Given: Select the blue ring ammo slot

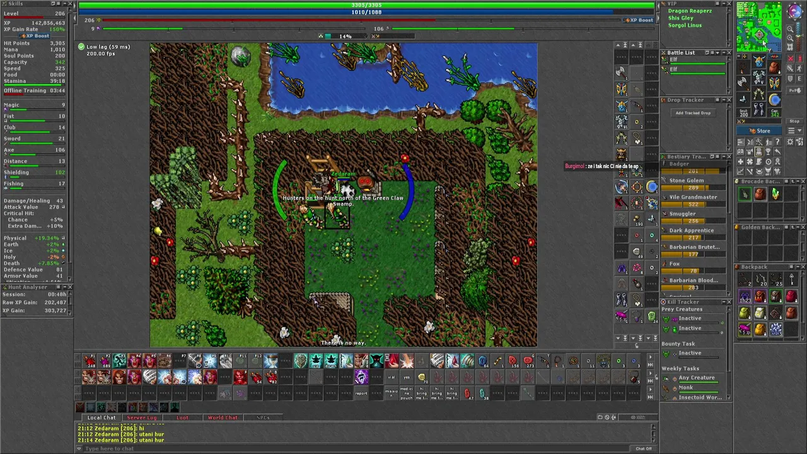Looking at the screenshot, I should (x=775, y=99).
